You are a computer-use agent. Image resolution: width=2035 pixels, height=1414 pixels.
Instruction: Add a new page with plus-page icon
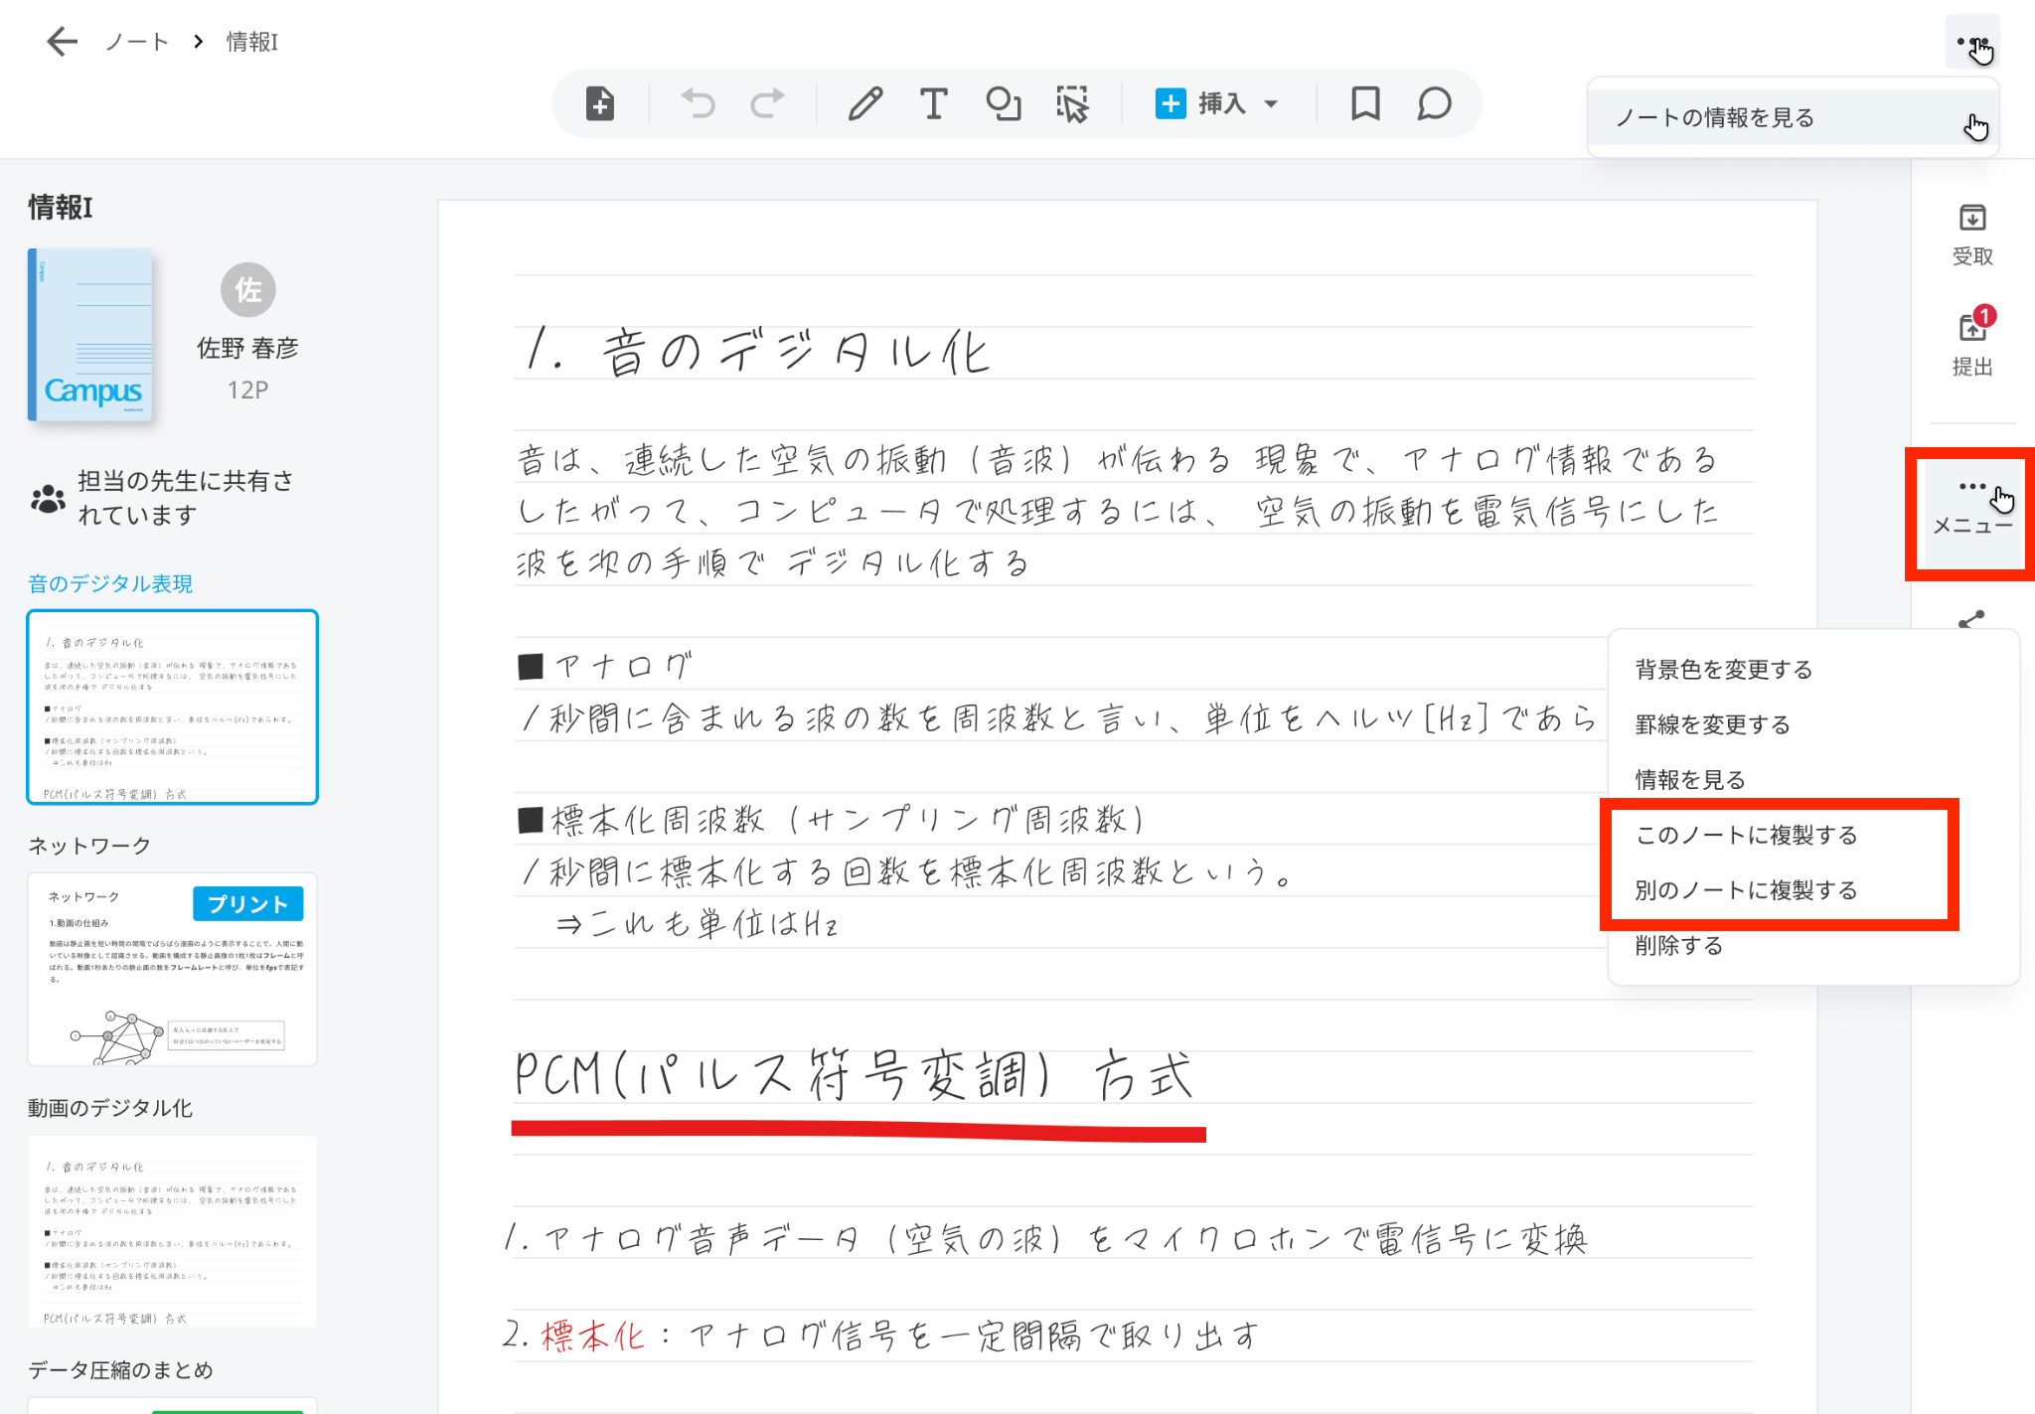[x=600, y=103]
